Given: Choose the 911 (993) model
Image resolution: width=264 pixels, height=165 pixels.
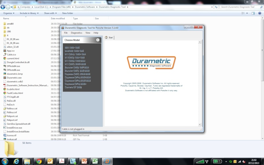Looking at the screenshot, I should pyautogui.click(x=75, y=57).
